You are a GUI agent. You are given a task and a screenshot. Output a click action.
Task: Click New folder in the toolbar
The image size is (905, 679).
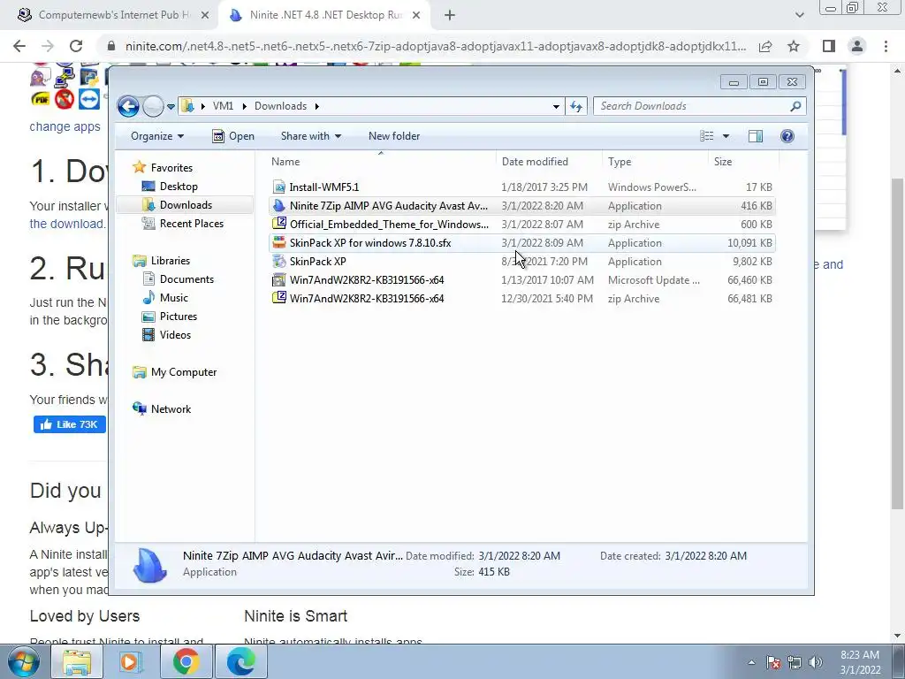coord(394,136)
